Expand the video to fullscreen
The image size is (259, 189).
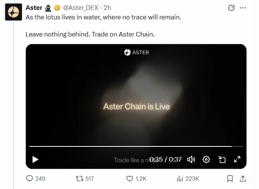[x=237, y=159]
